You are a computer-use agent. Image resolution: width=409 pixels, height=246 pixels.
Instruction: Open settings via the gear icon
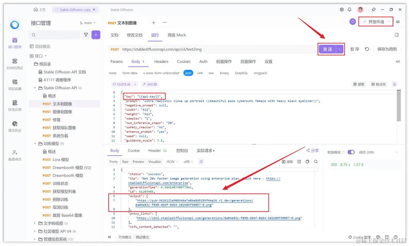coord(342,10)
